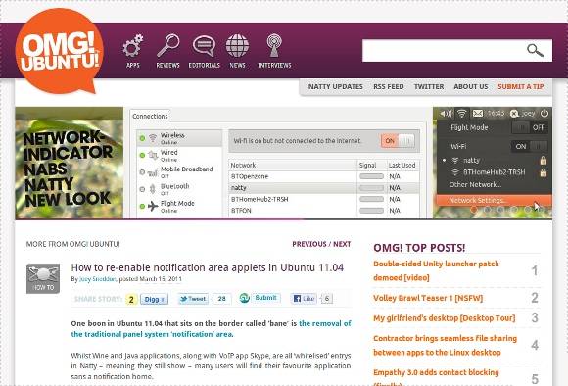Open Empathy 3.0 adds contact blocking post
The height and width of the screenshot is (386, 568).
[x=436, y=377]
